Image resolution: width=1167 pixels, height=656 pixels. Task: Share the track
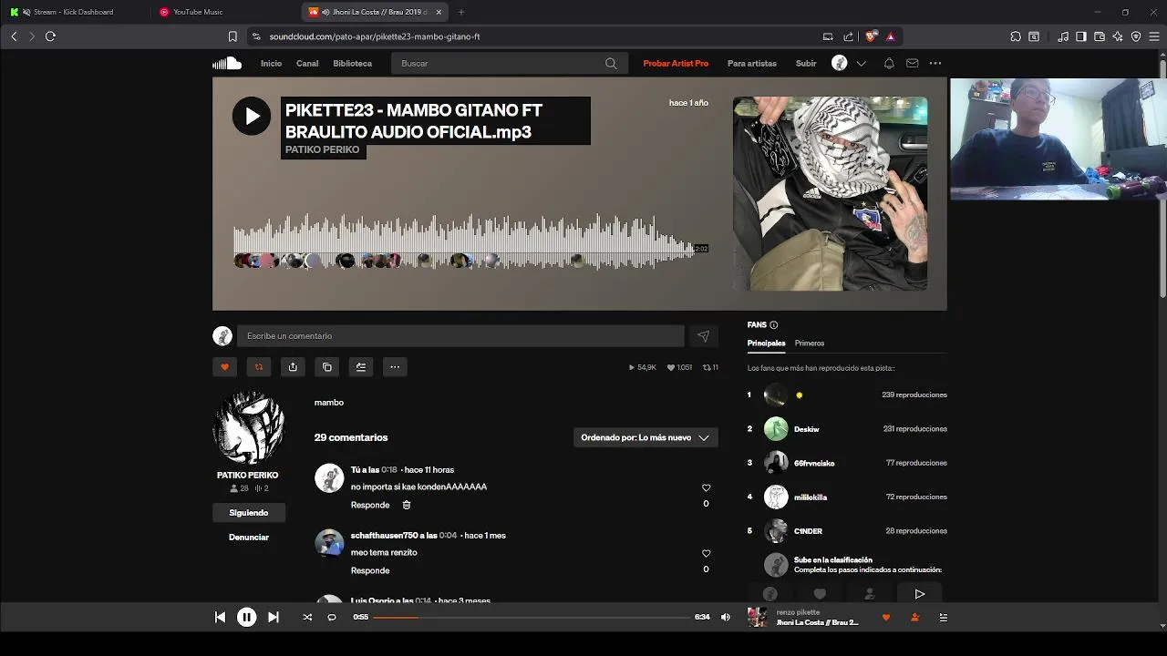coord(293,367)
